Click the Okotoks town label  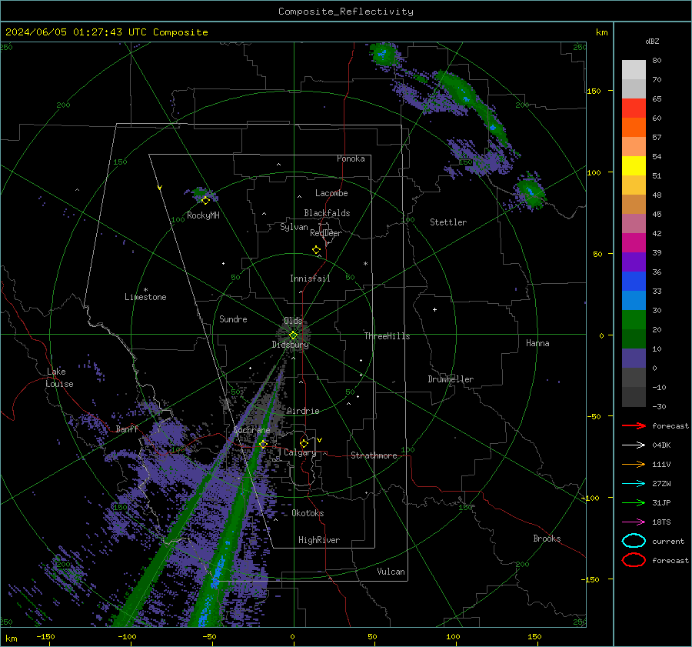coord(308,513)
